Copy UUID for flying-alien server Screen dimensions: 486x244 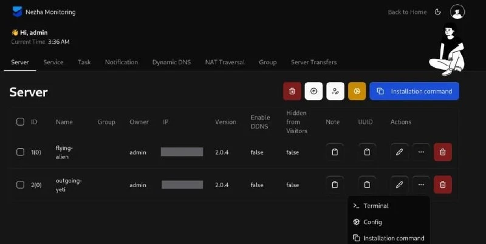(367, 152)
